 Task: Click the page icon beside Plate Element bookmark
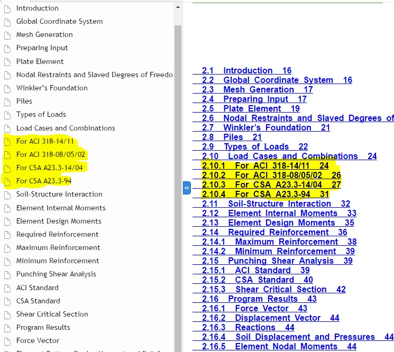tap(7, 62)
